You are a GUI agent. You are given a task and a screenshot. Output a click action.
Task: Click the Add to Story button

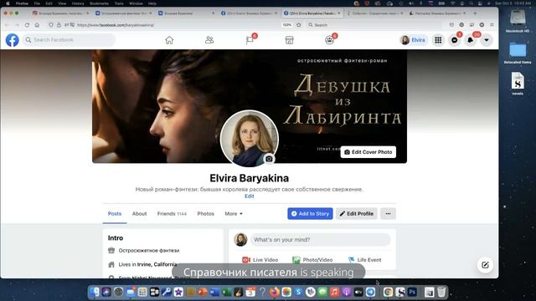[310, 214]
